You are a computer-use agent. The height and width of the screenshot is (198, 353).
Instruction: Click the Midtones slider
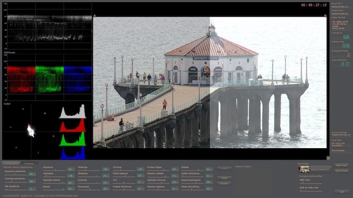tap(89, 170)
